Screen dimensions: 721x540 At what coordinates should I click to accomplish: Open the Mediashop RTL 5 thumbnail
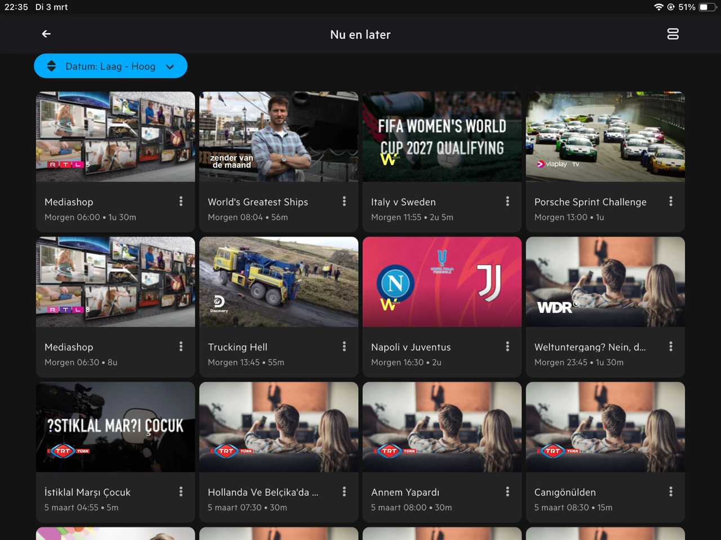[115, 137]
